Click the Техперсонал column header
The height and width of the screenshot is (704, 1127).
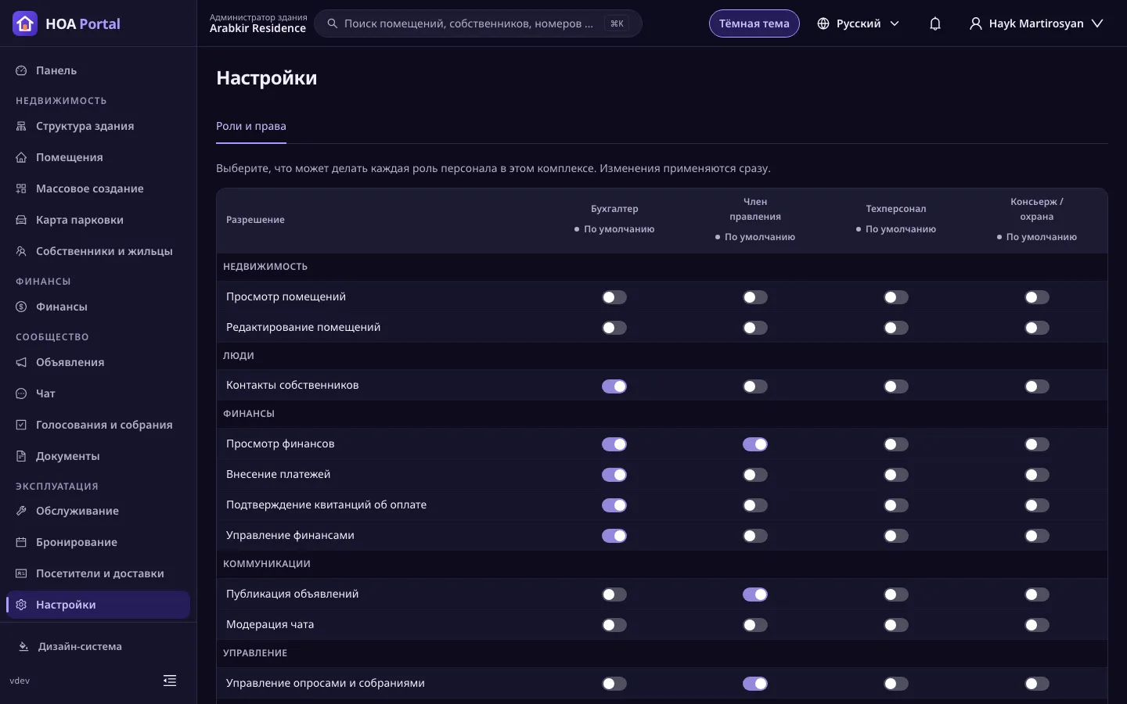click(x=896, y=209)
